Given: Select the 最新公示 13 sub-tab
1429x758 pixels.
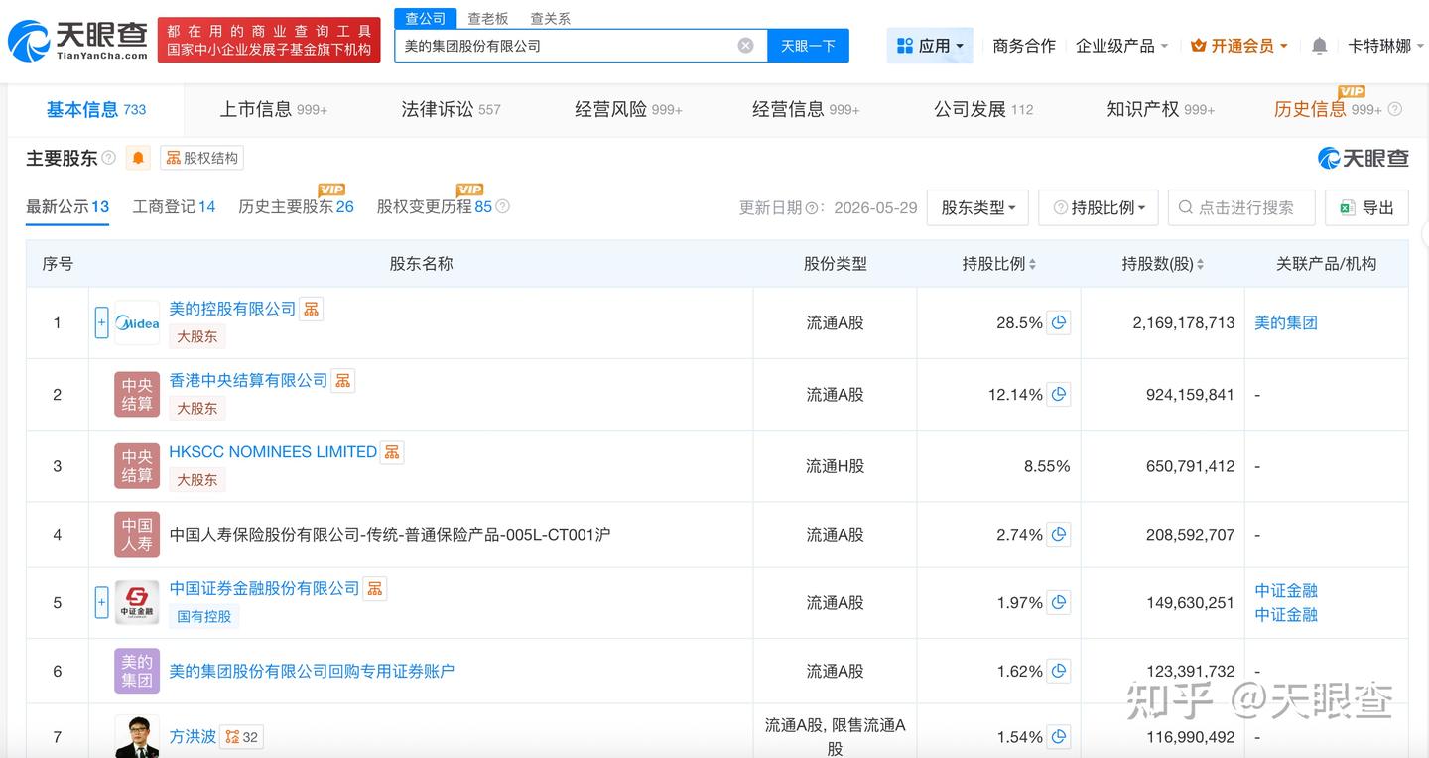Looking at the screenshot, I should [x=67, y=206].
